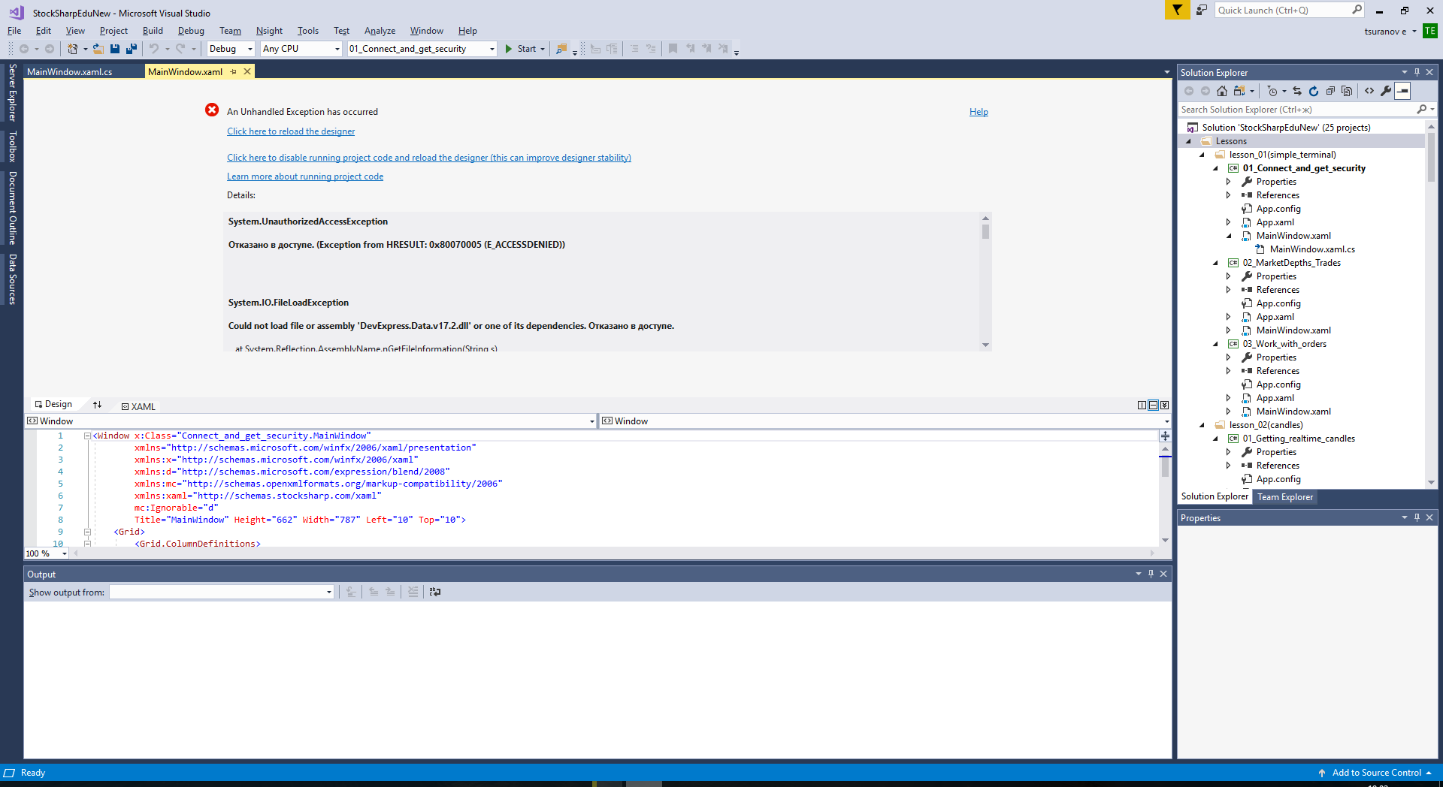
Task: Click the Pending Changes Filter clock icon
Action: click(x=1272, y=91)
